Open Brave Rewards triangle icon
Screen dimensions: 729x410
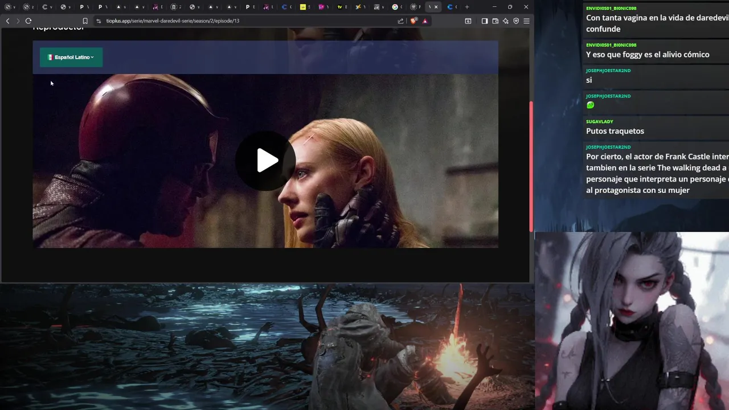point(425,21)
